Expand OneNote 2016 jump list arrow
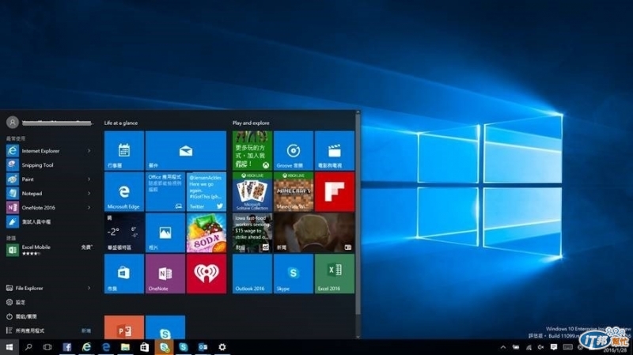Image resolution: width=633 pixels, height=355 pixels. tap(89, 207)
